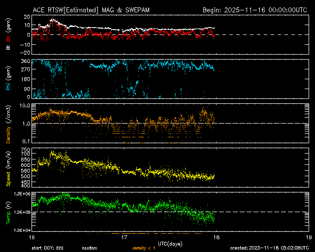Click the green Temp (K) axis label
315x252 pixels.
coord(8,212)
